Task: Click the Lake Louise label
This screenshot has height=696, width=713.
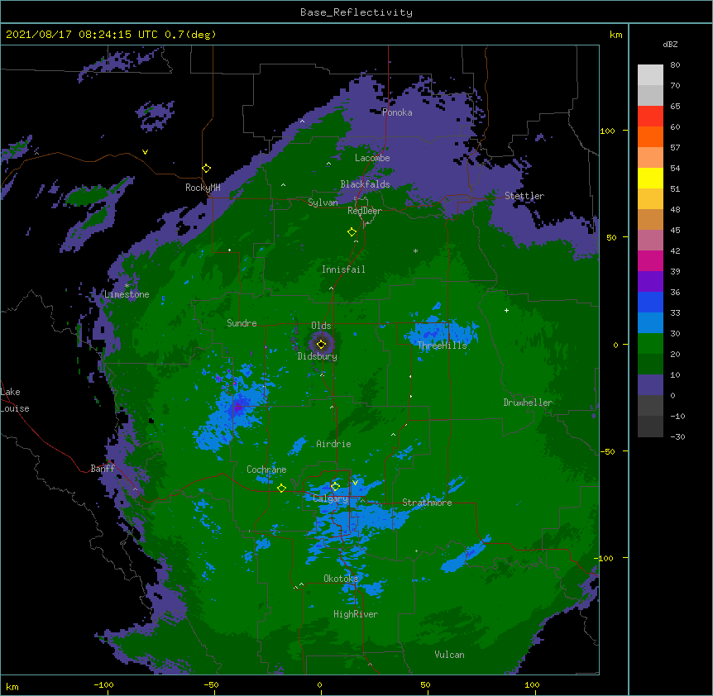Action: click(15, 400)
